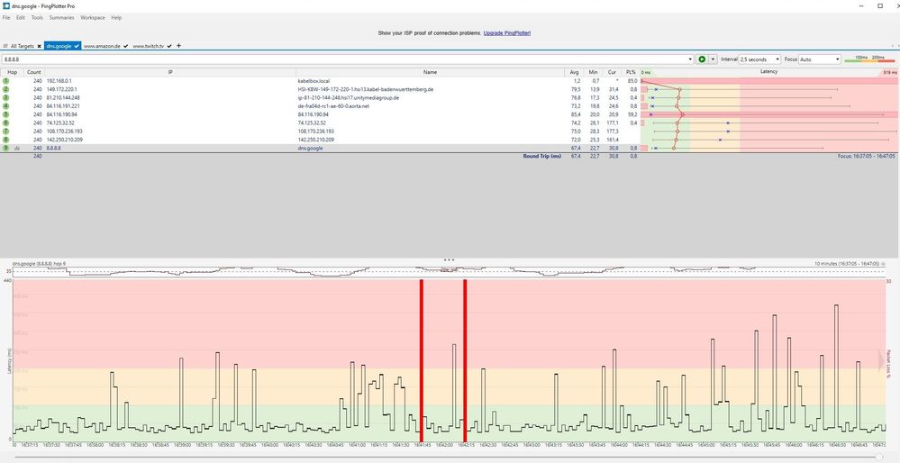Click the hop 5 green circle icon

[5, 114]
